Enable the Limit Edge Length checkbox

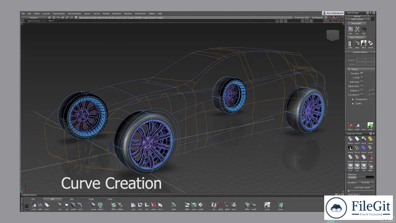[372, 187]
